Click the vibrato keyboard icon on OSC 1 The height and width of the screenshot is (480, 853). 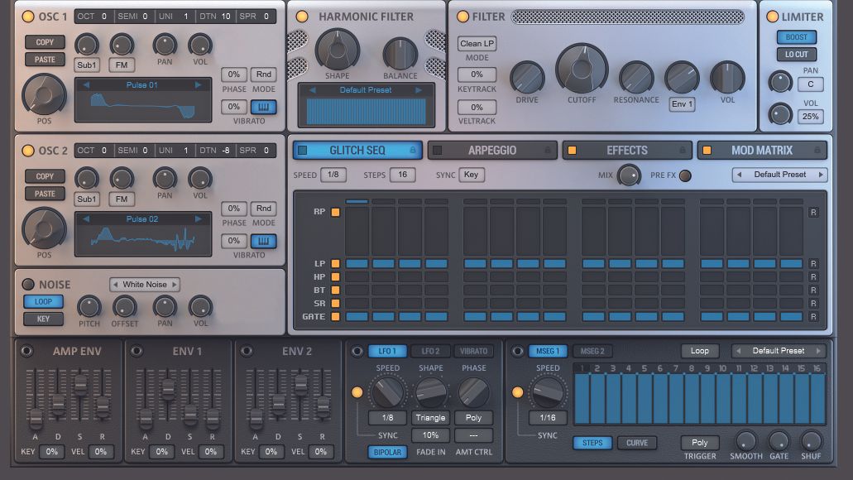[x=264, y=107]
